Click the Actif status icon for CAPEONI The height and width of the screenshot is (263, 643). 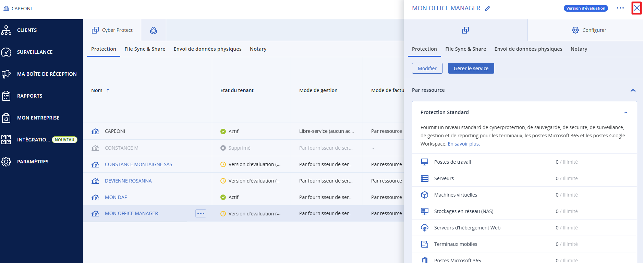point(223,131)
